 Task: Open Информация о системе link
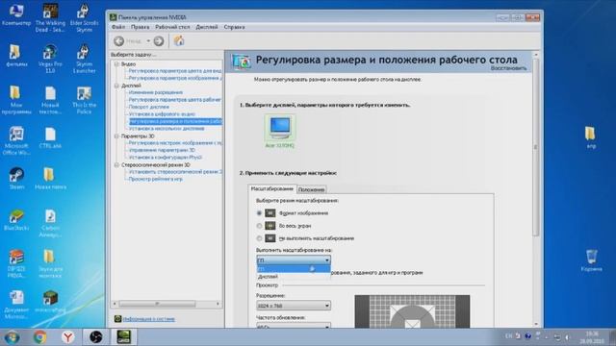click(149, 319)
